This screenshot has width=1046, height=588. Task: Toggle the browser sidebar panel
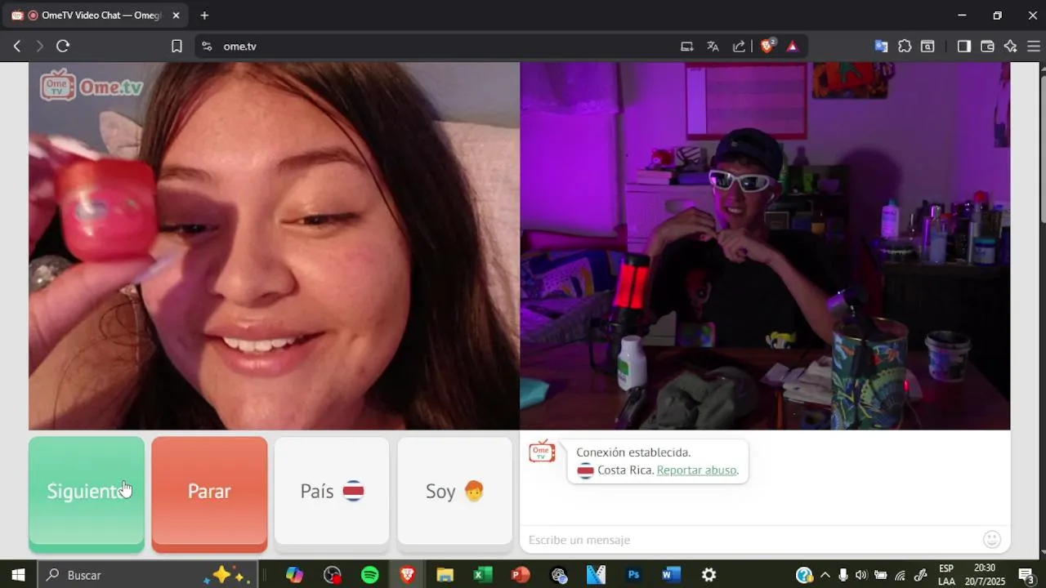964,47
